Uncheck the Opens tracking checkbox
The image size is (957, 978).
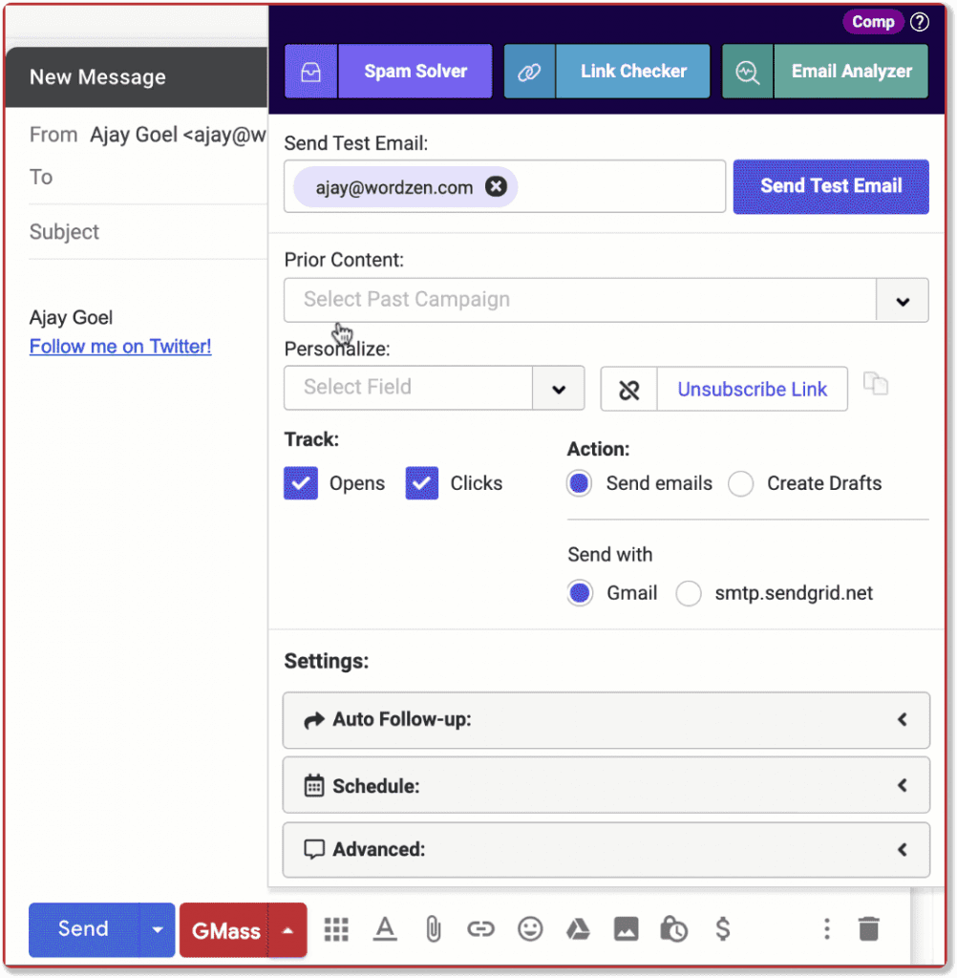tap(301, 483)
